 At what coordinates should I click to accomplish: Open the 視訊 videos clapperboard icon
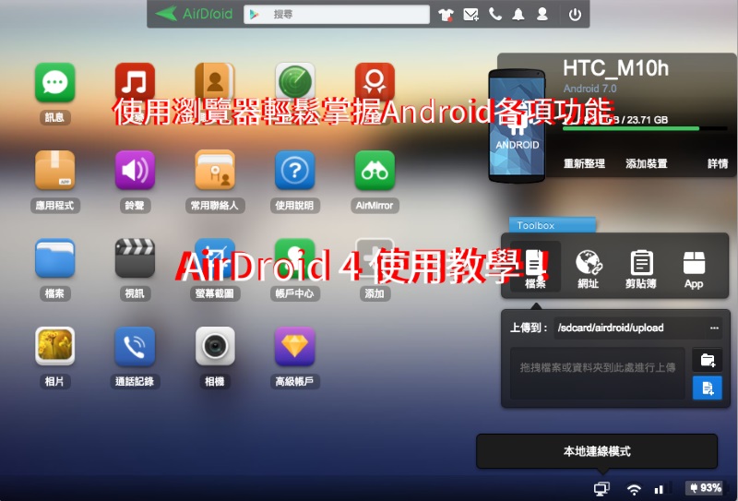[x=135, y=258]
